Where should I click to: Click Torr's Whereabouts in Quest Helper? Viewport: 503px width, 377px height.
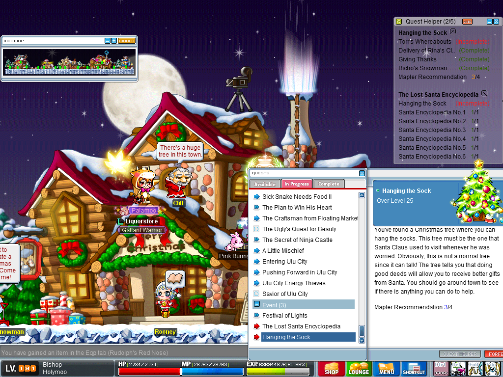[425, 42]
